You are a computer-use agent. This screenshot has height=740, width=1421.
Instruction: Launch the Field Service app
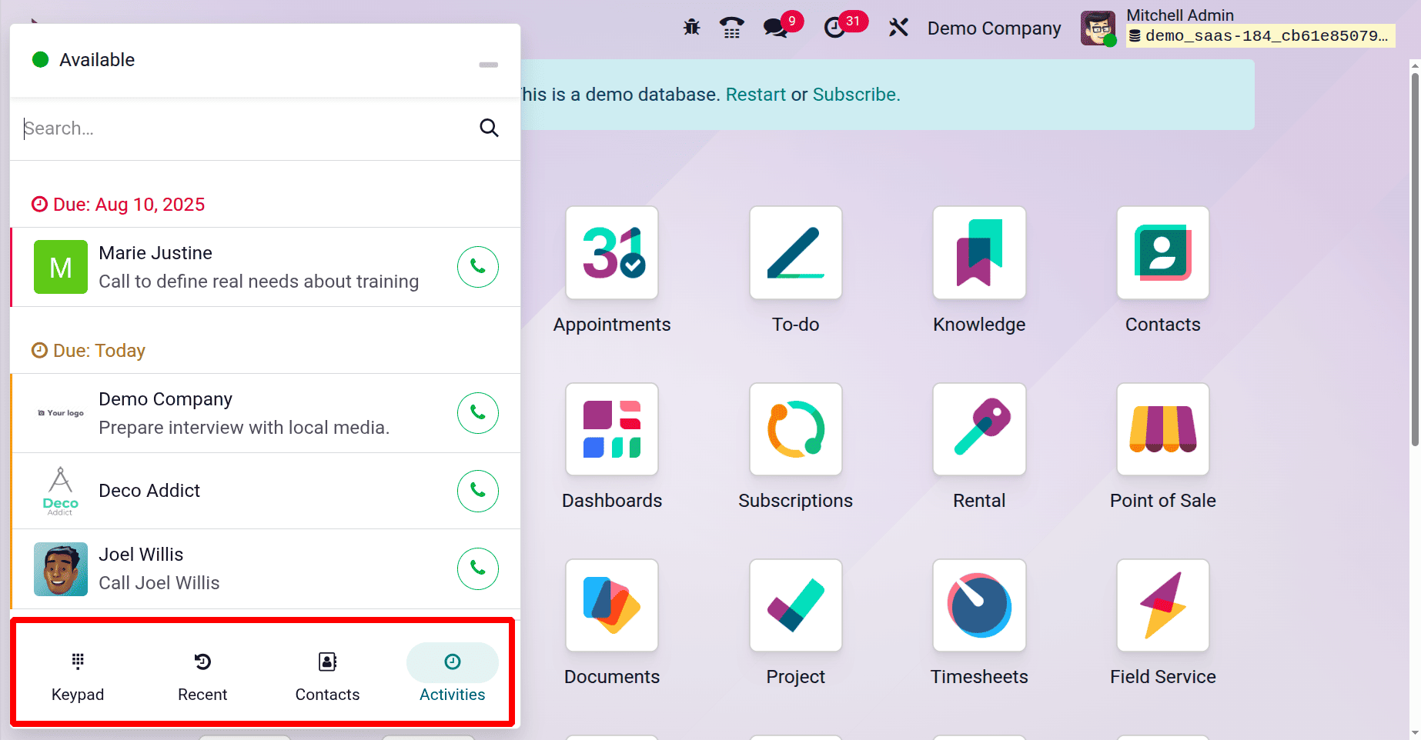tap(1162, 605)
